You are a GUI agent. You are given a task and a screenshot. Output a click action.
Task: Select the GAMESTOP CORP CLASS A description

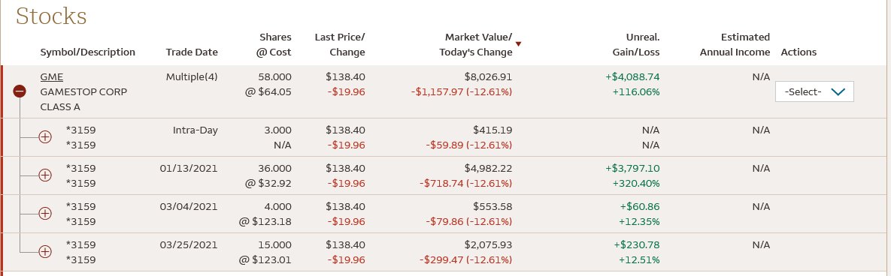[83, 99]
